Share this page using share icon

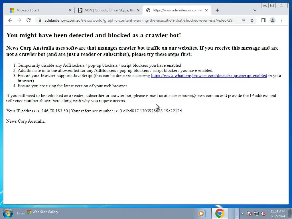point(243,20)
